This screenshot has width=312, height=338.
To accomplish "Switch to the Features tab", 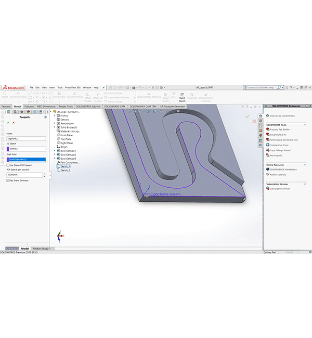I will click(6, 107).
